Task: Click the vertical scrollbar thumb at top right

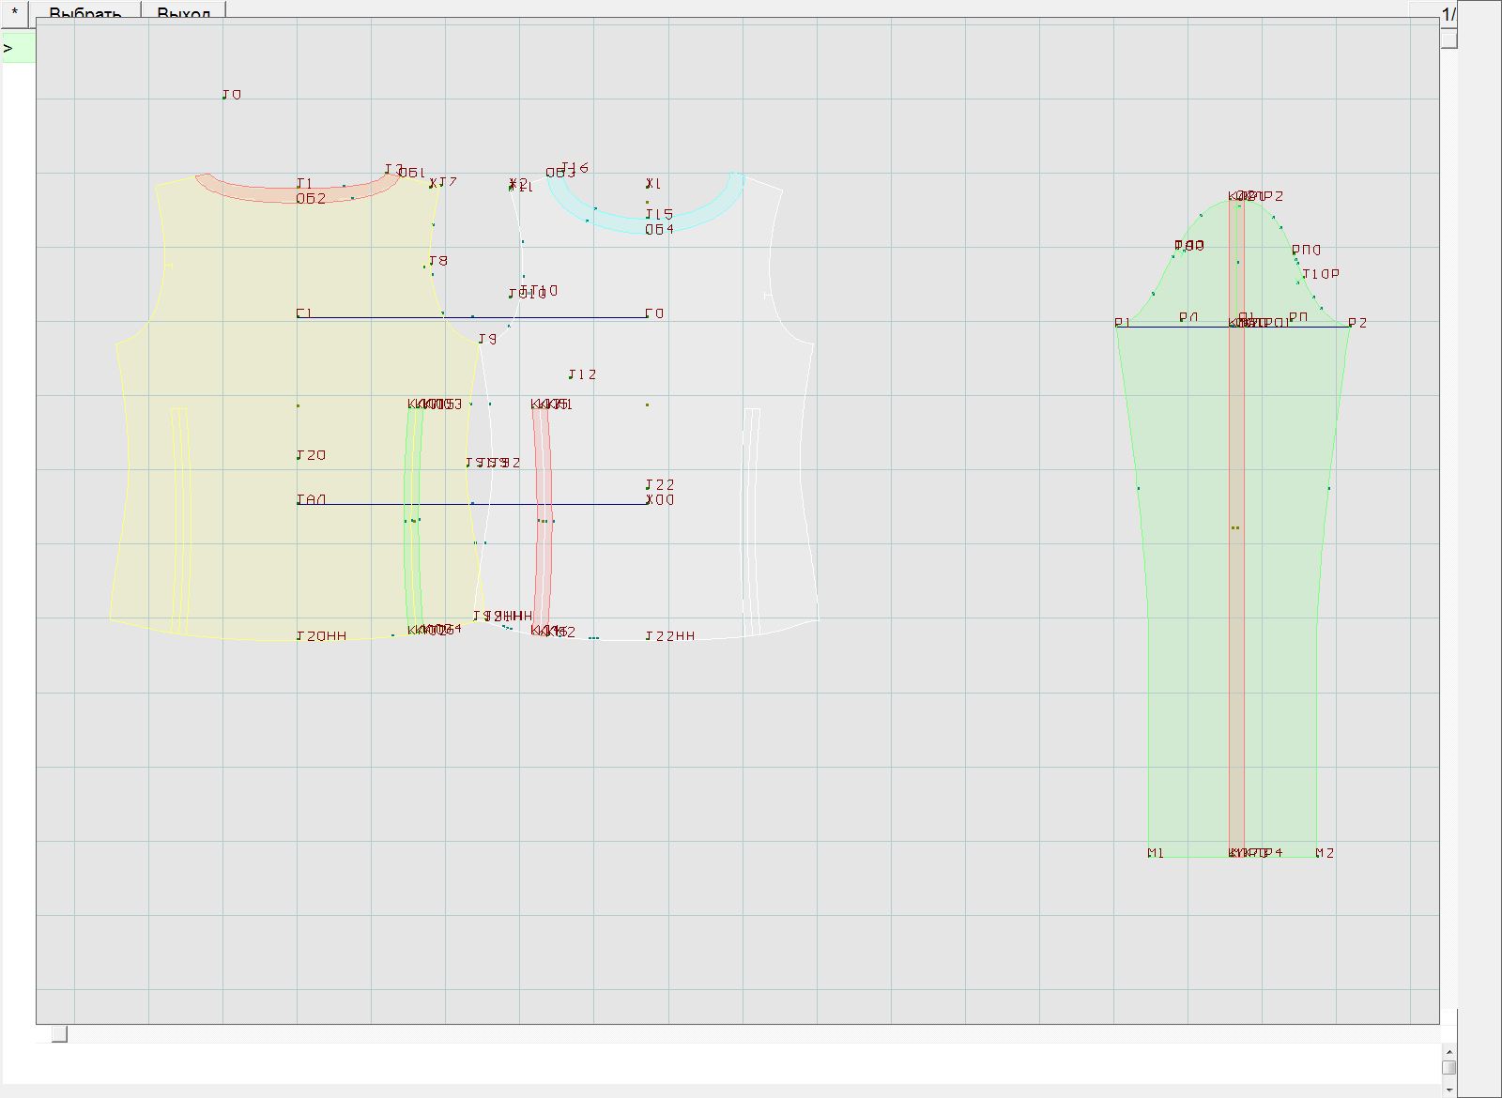Action: 1449,39
